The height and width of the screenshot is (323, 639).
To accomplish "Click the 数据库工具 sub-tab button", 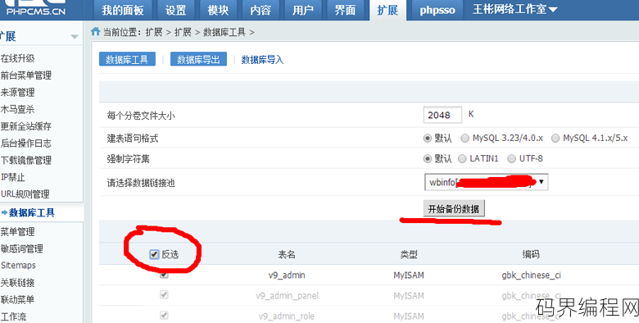I will pyautogui.click(x=127, y=60).
